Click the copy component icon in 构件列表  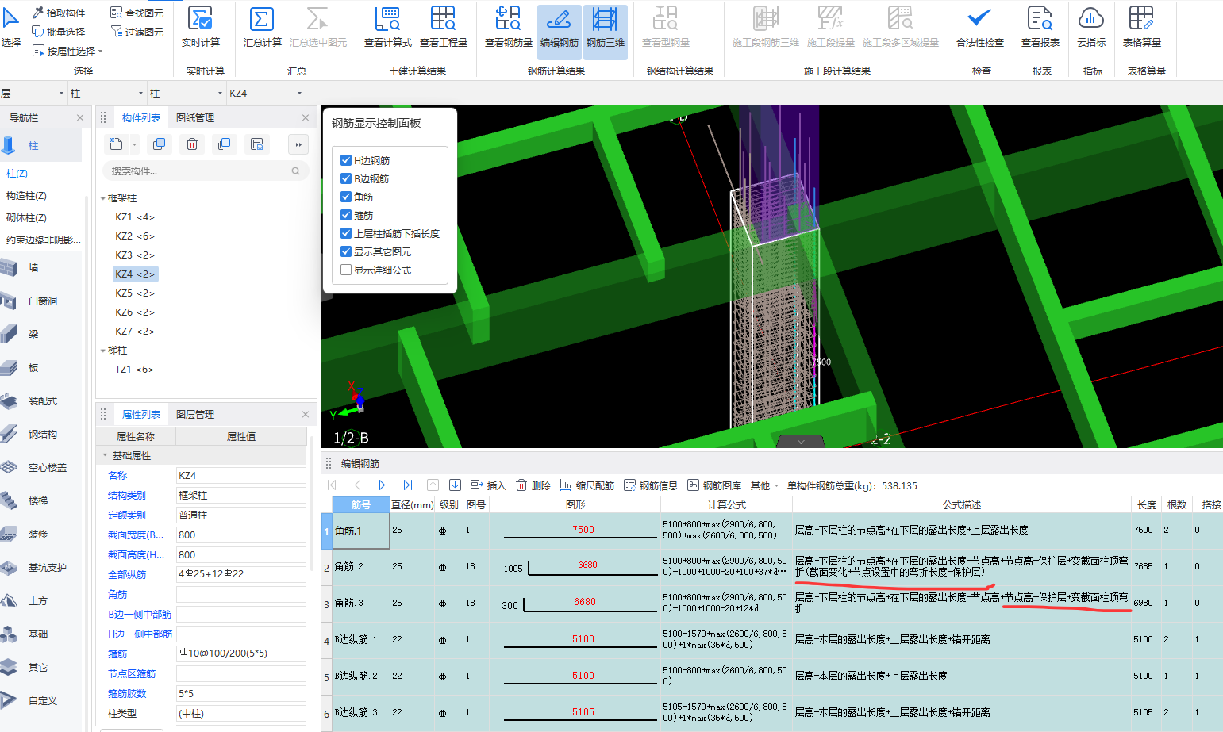click(160, 144)
